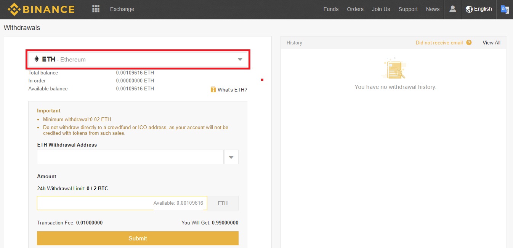Go to Join Us page

pos(381,9)
